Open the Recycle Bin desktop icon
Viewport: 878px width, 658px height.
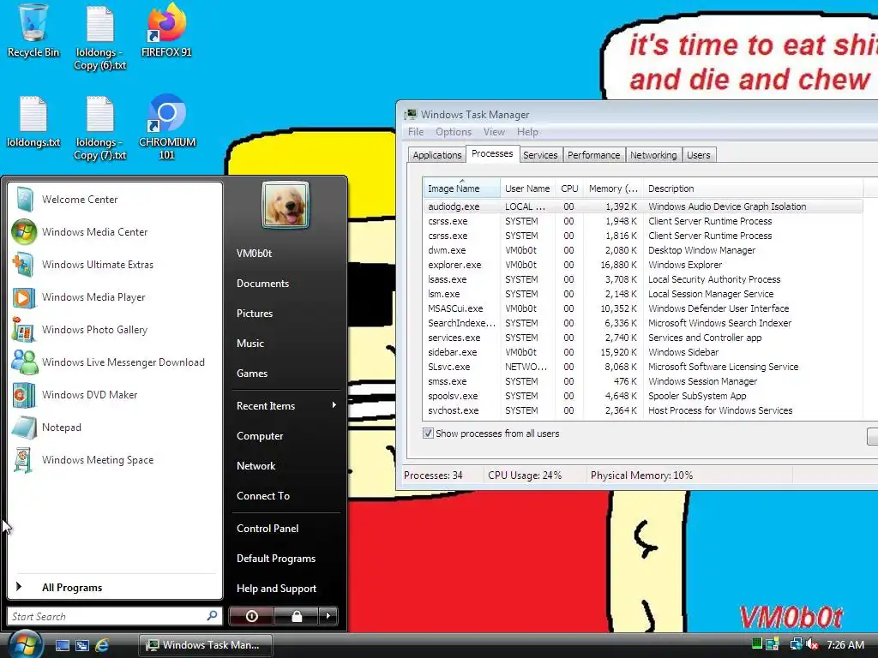[33, 31]
